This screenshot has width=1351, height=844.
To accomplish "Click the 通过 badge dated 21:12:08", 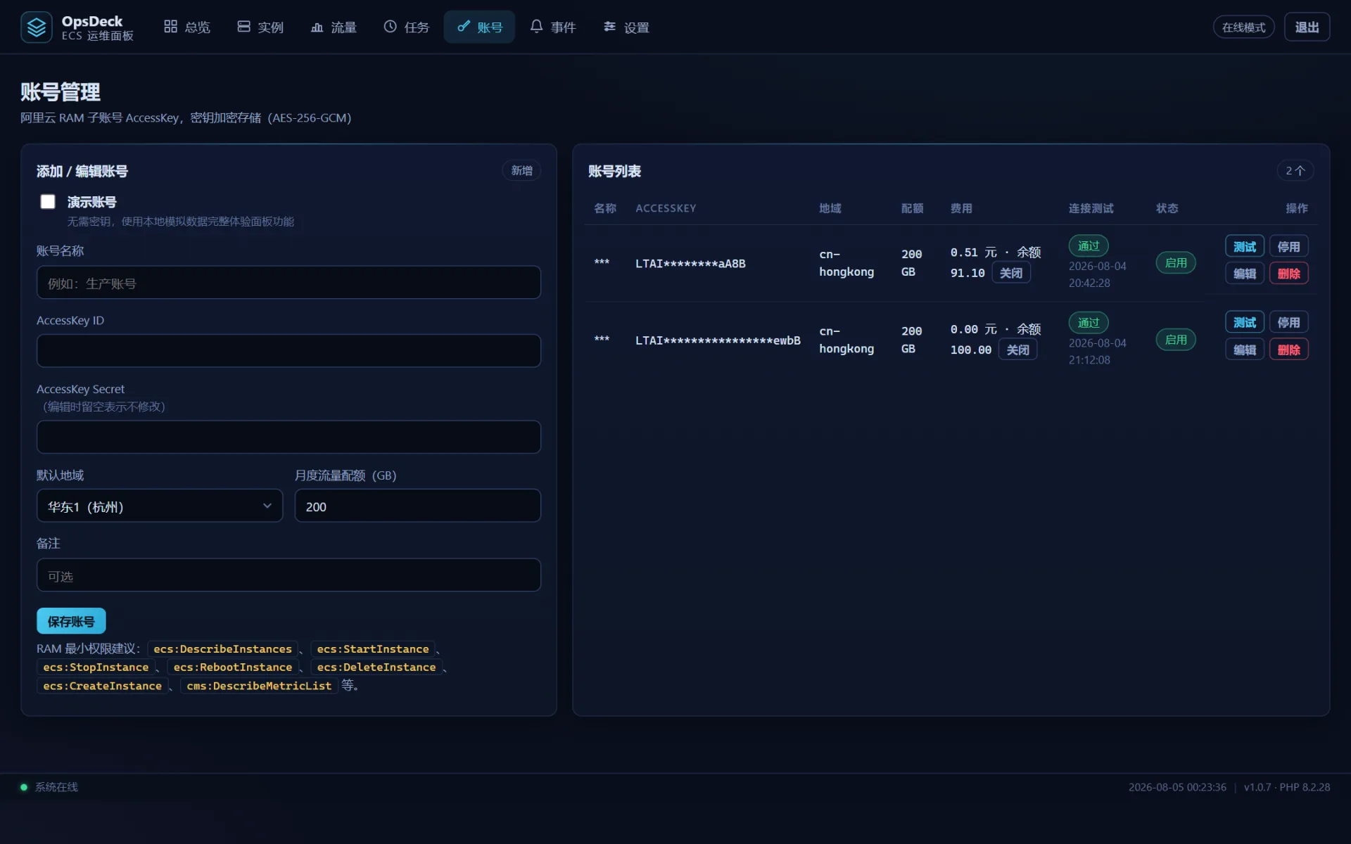I will (1089, 323).
